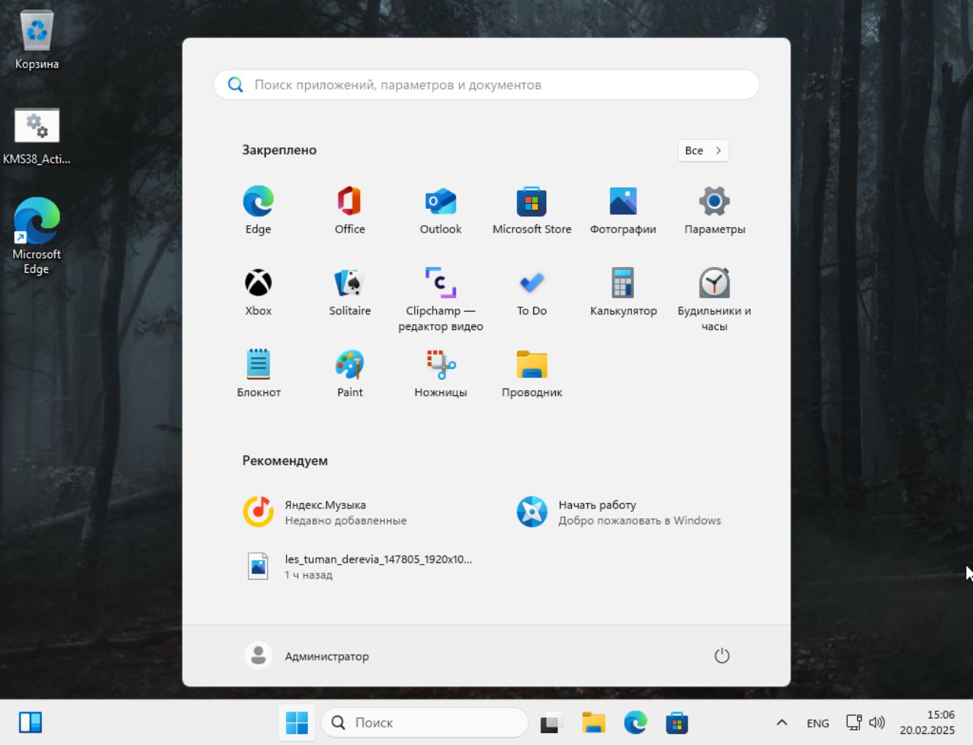973x745 pixels.
Task: Select the KMS38_Acti... desktop file
Action: pos(37,137)
